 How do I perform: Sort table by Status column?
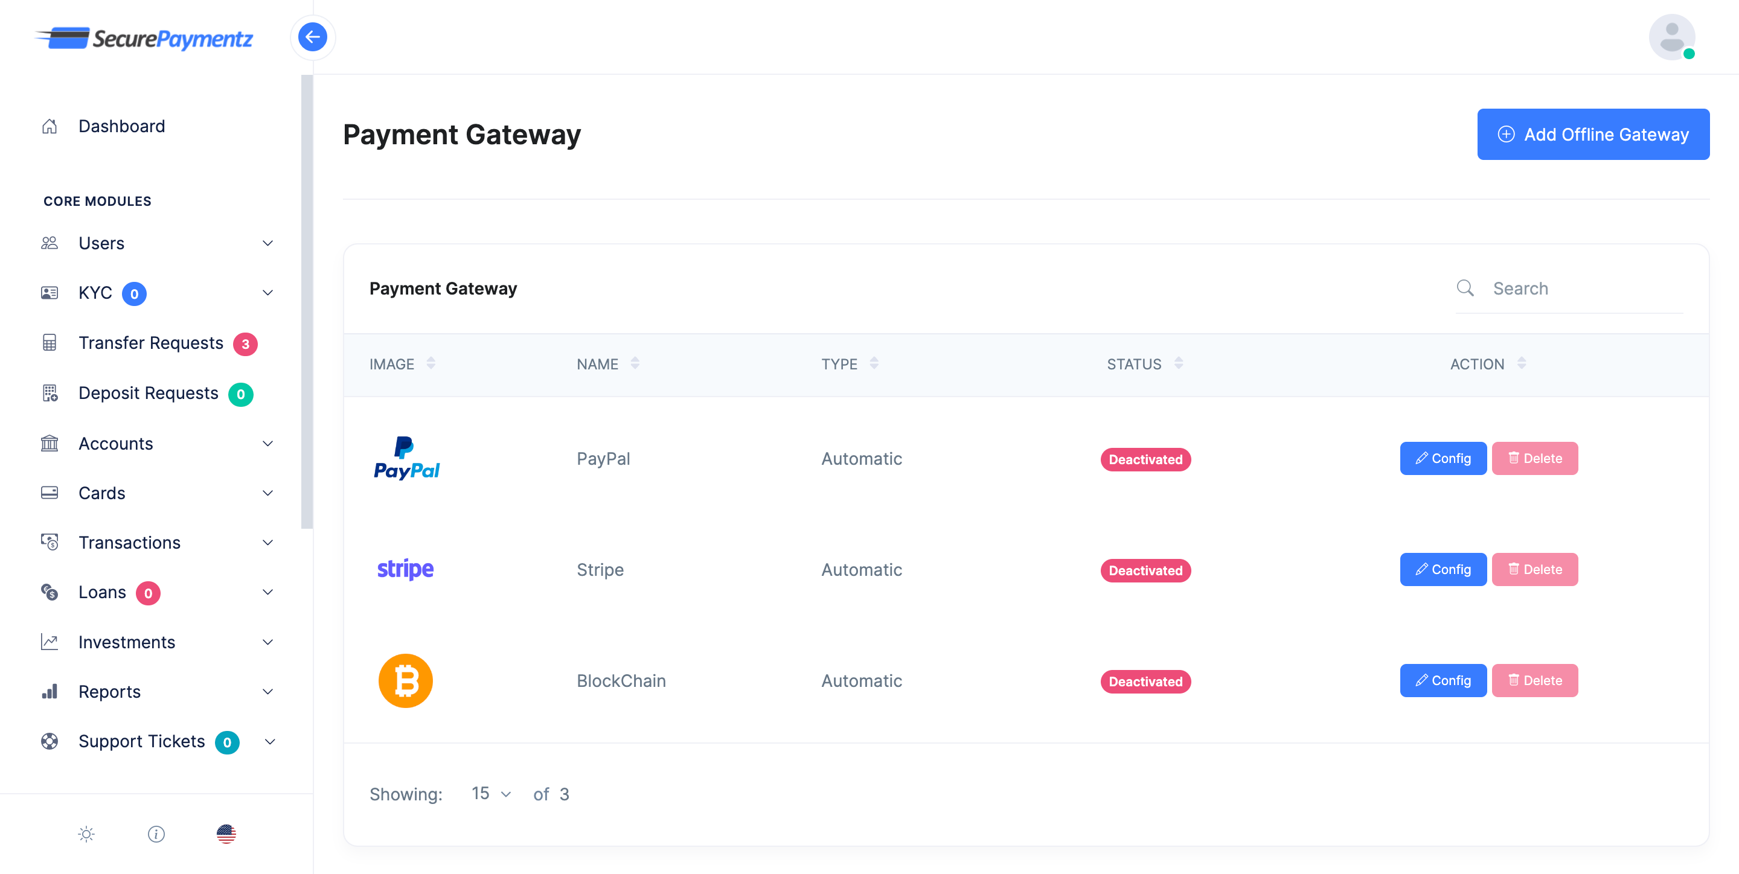(1178, 364)
